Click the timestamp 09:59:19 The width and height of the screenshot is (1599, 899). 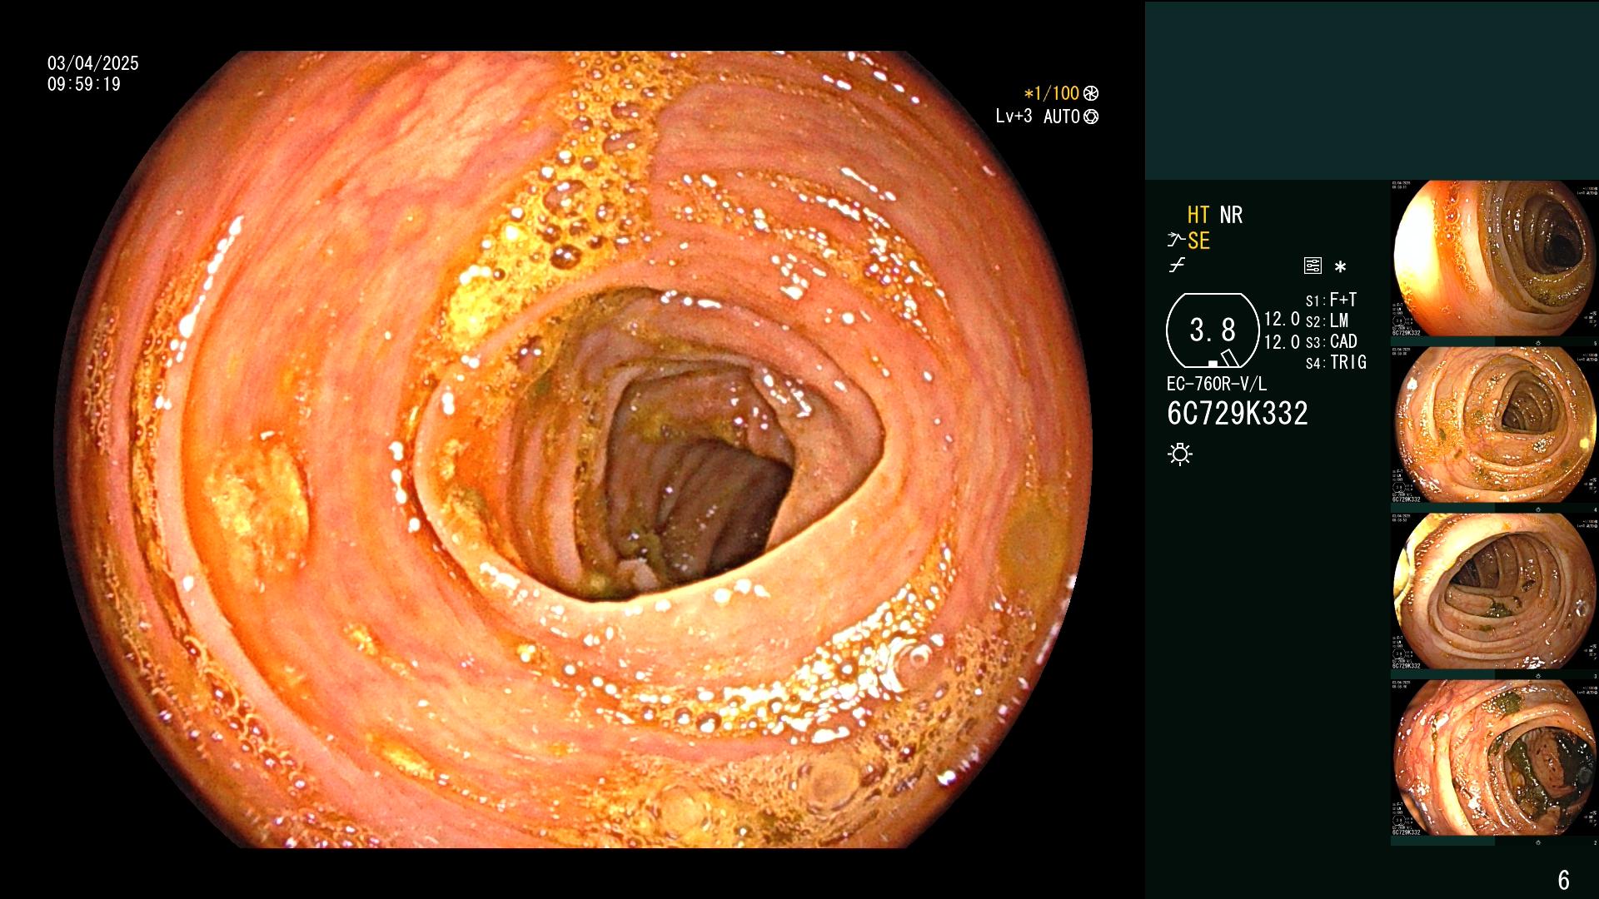click(84, 84)
